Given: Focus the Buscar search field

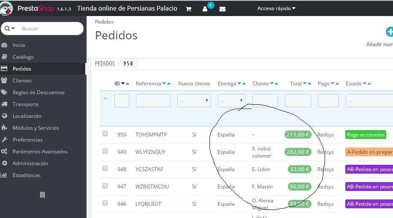Looking at the screenshot, I should (x=50, y=28).
